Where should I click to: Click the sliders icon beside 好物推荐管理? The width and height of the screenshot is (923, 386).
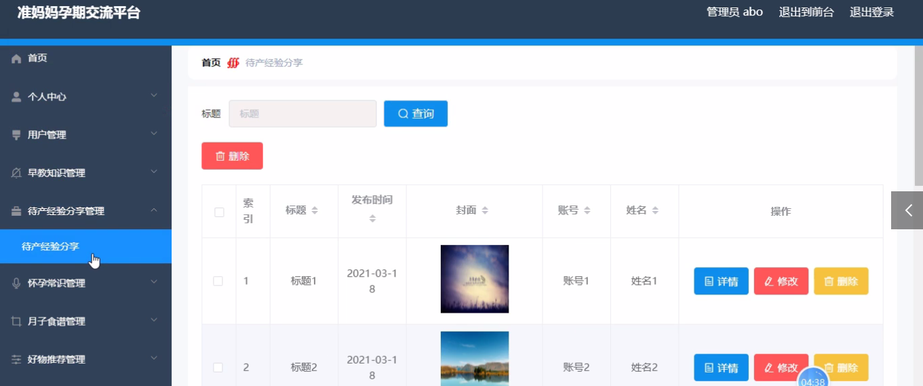tap(17, 360)
